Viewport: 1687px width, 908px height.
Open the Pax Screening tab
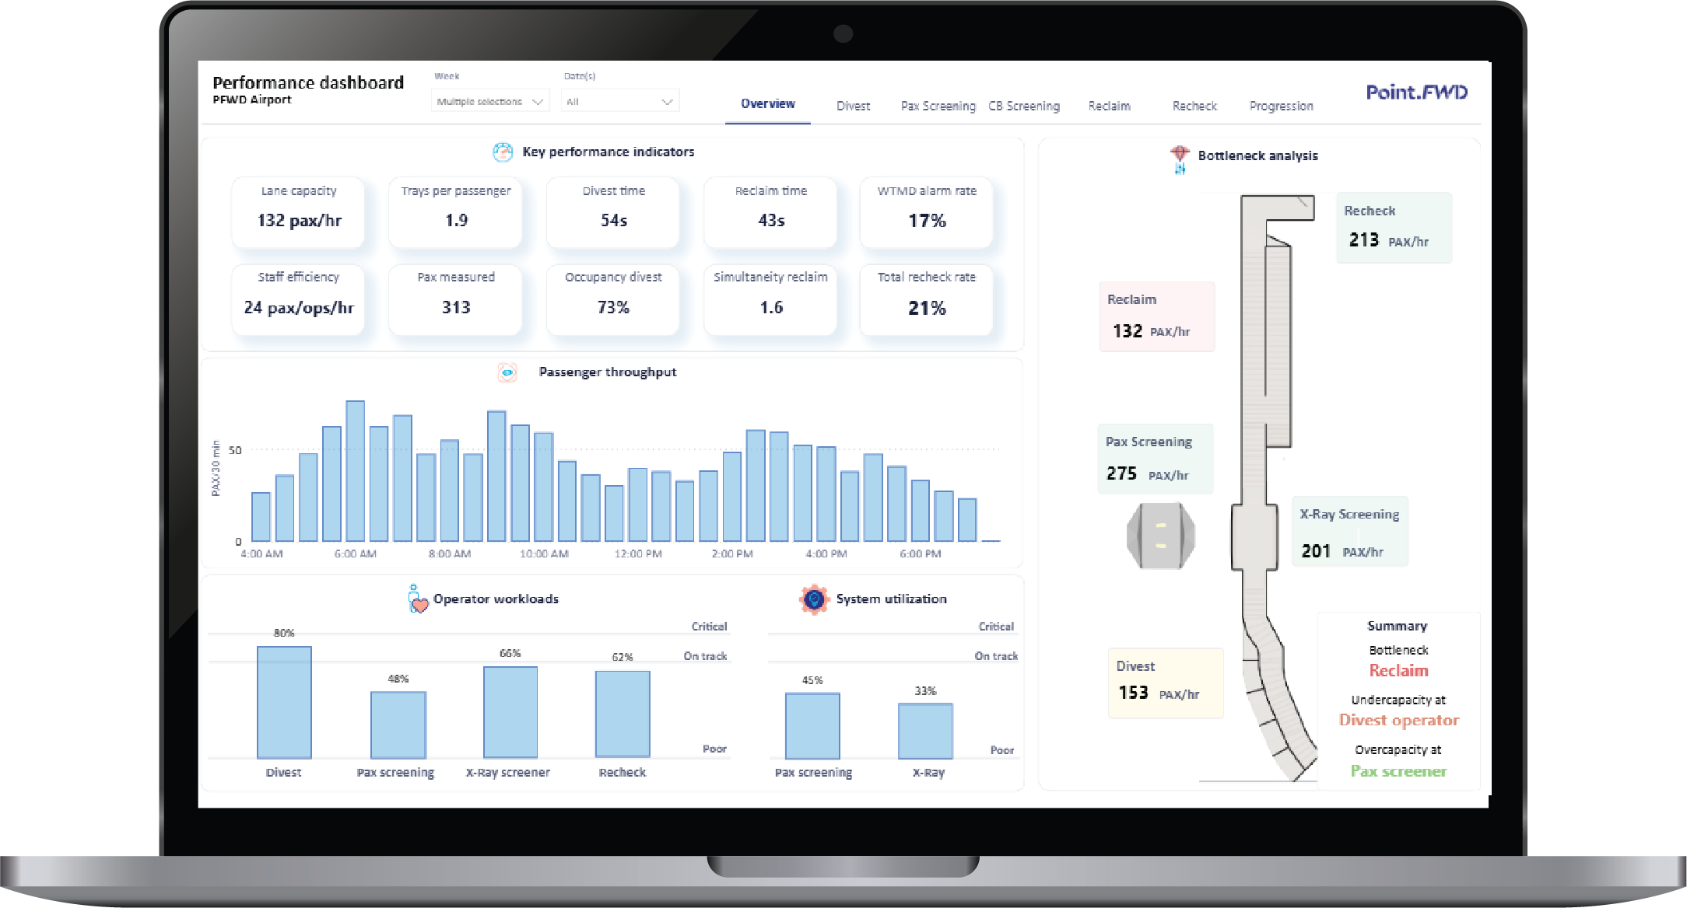pyautogui.click(x=938, y=106)
